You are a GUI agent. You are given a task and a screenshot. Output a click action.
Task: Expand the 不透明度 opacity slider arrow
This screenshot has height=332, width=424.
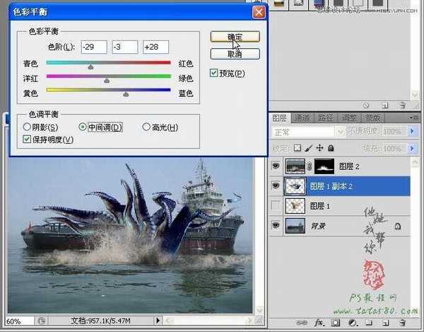[410, 132]
